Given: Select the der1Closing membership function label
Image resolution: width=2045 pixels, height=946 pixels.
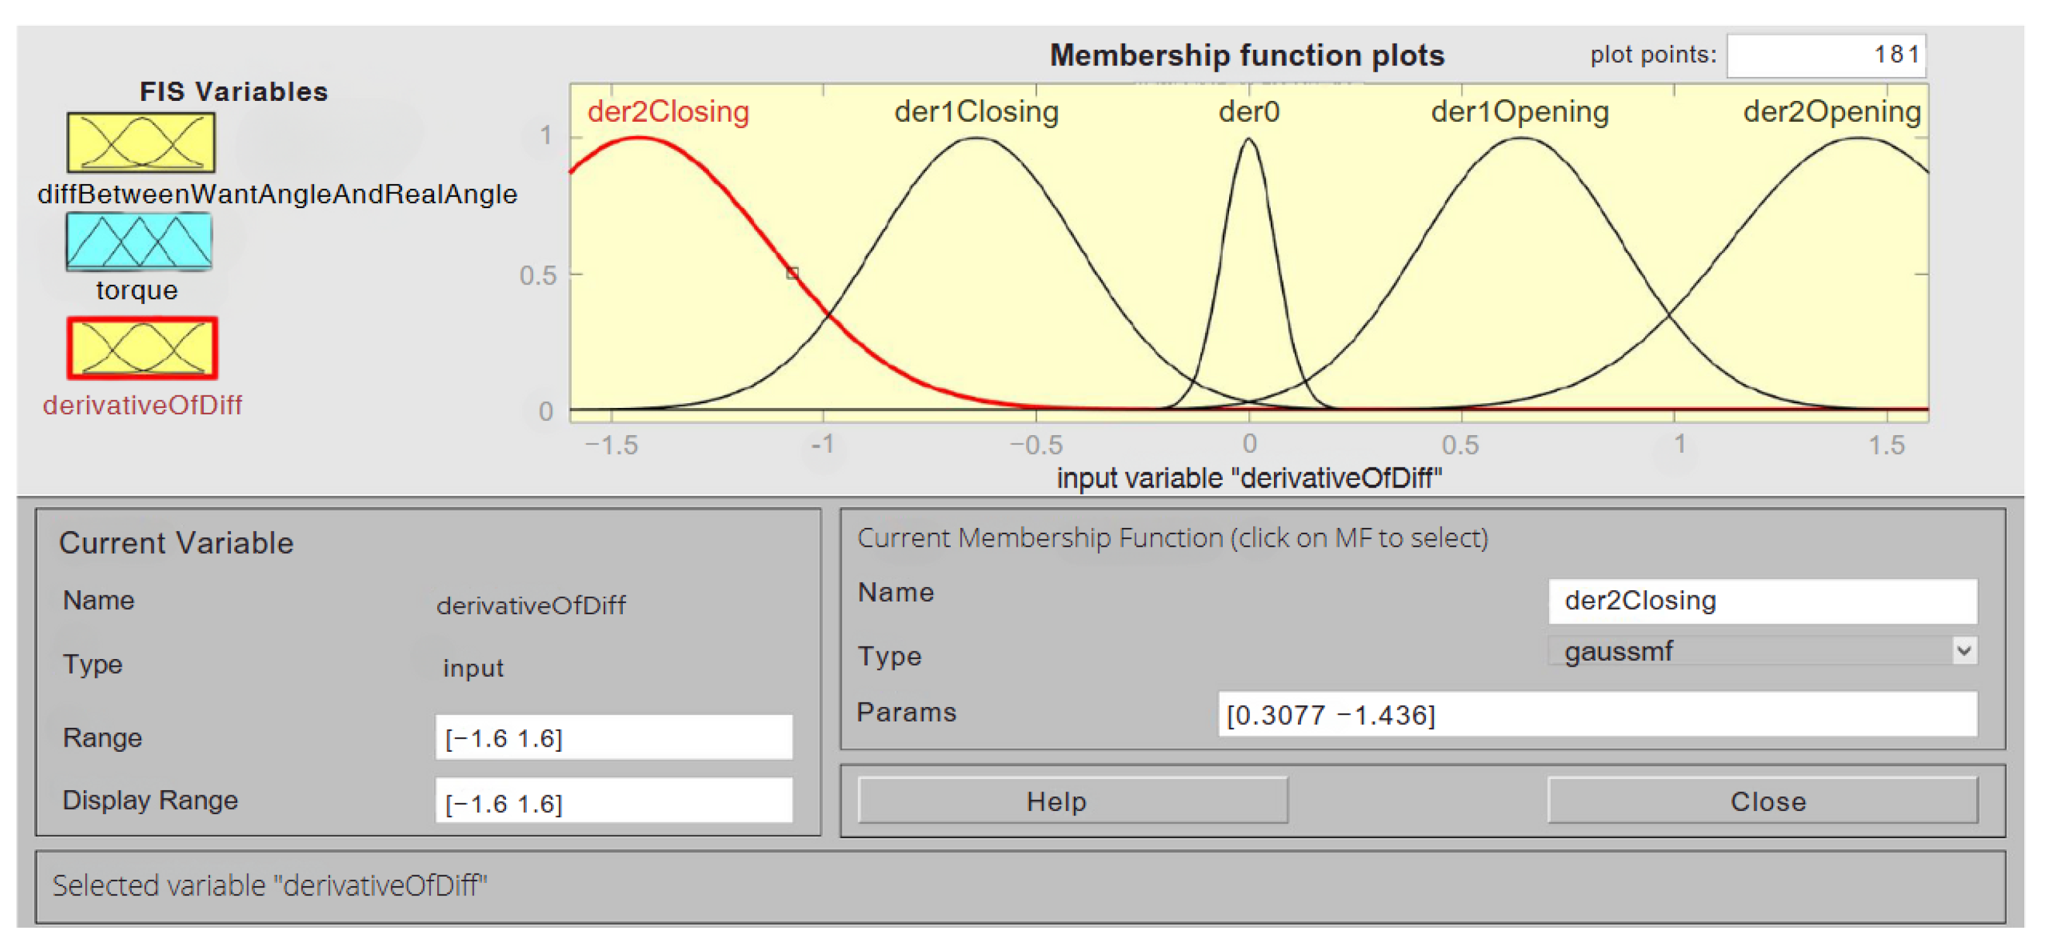Looking at the screenshot, I should pos(975,112).
